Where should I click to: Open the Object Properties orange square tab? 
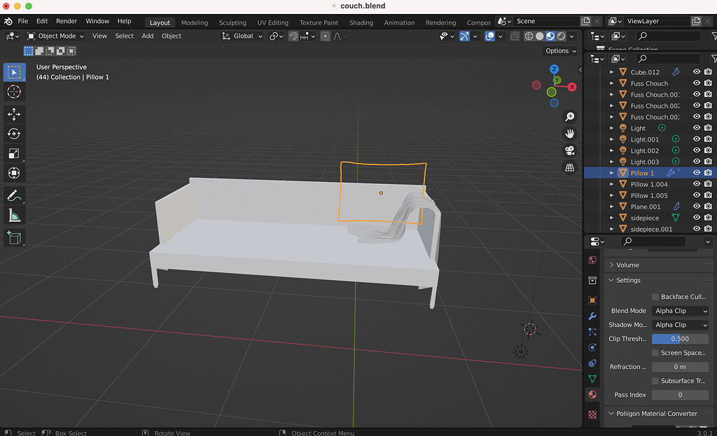click(x=592, y=299)
